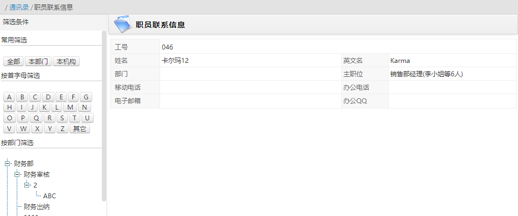518x216 pixels.
Task: Select the 财务部 department label
Action: click(24, 164)
